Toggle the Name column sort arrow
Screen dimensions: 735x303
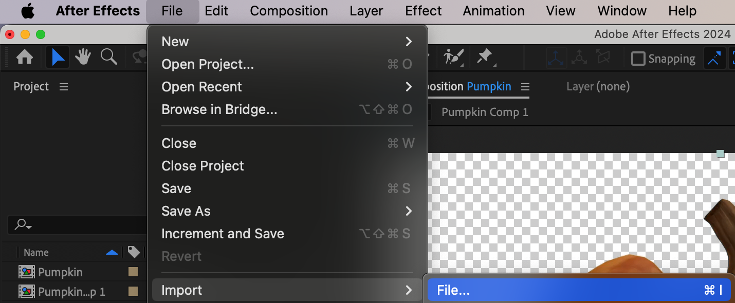click(x=112, y=252)
